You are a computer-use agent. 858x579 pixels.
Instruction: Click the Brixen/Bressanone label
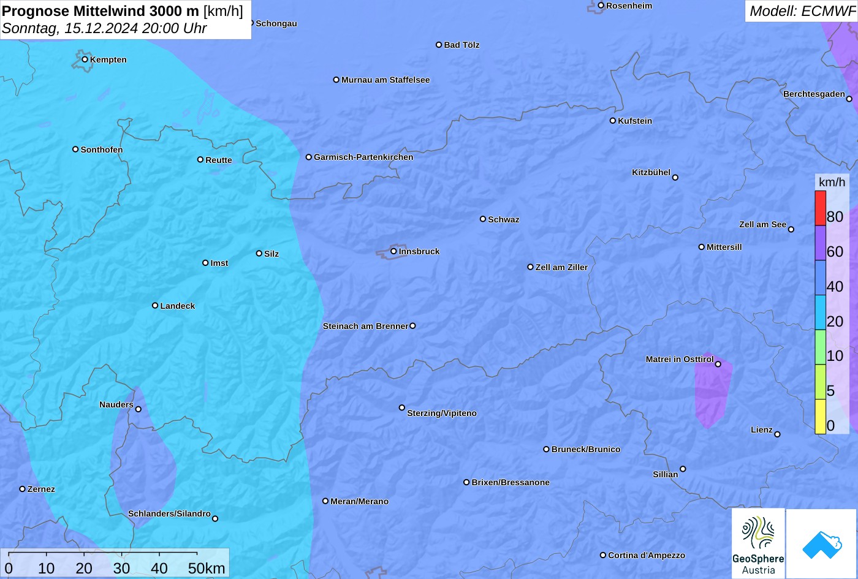coord(511,483)
